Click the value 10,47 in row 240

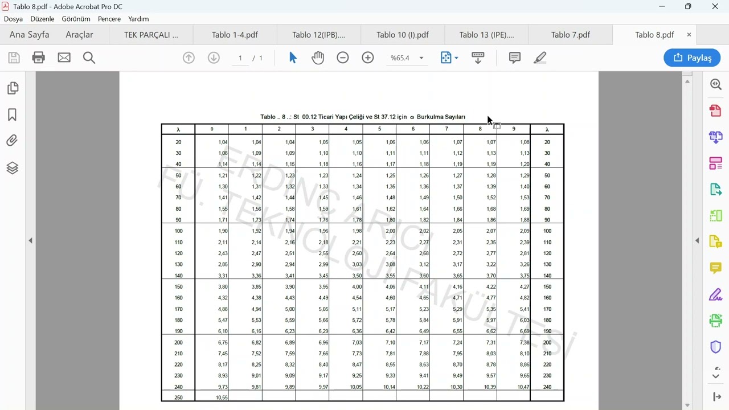(523, 387)
